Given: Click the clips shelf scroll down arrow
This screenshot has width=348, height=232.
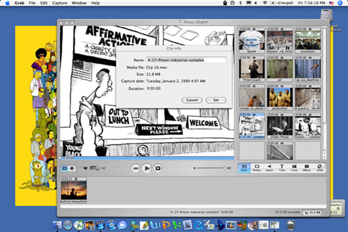Looking at the screenshot, I should [324, 157].
